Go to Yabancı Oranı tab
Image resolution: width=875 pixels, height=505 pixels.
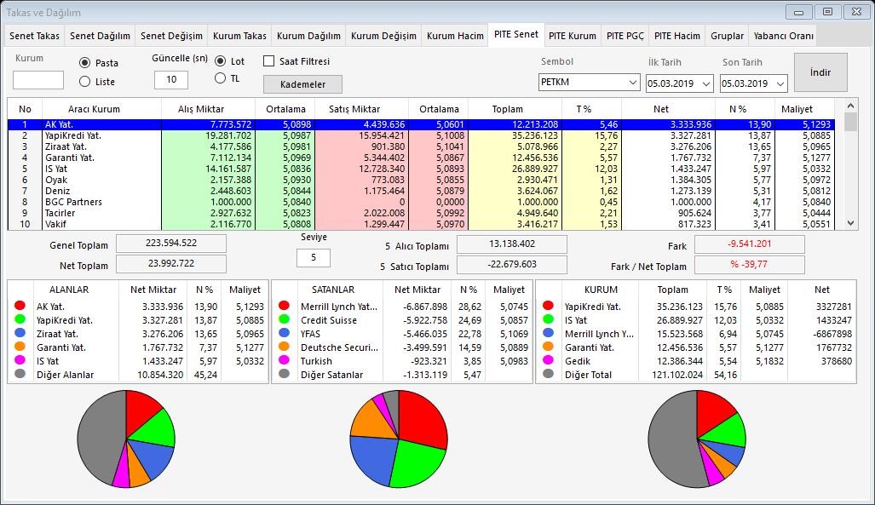783,36
